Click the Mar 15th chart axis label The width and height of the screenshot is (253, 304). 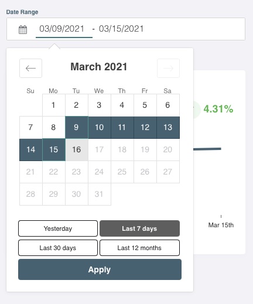tap(221, 225)
